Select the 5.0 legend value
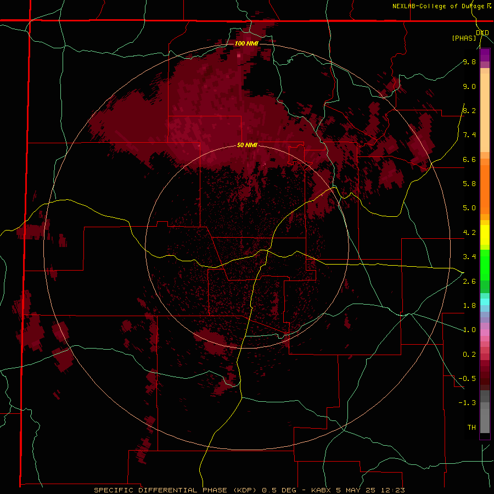The height and width of the screenshot is (494, 494). [x=469, y=208]
